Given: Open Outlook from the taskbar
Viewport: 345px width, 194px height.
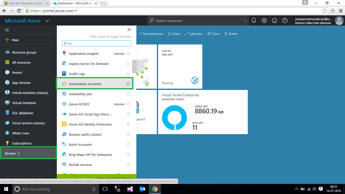Looking at the screenshot, I should (142, 189).
